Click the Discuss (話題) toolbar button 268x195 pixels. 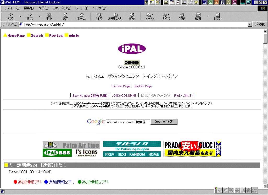pos(217,17)
